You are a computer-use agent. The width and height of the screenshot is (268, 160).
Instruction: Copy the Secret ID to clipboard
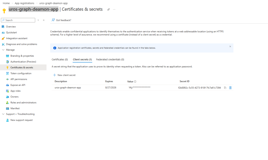point(225,88)
